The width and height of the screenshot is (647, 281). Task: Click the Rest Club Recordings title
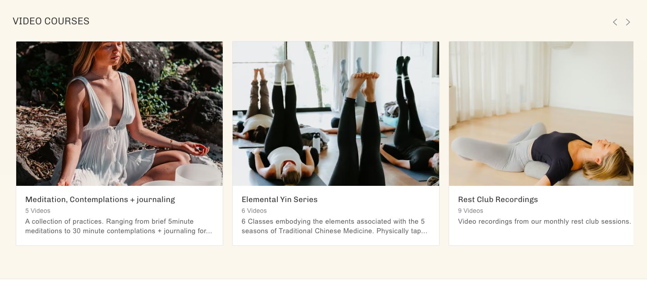(498, 199)
